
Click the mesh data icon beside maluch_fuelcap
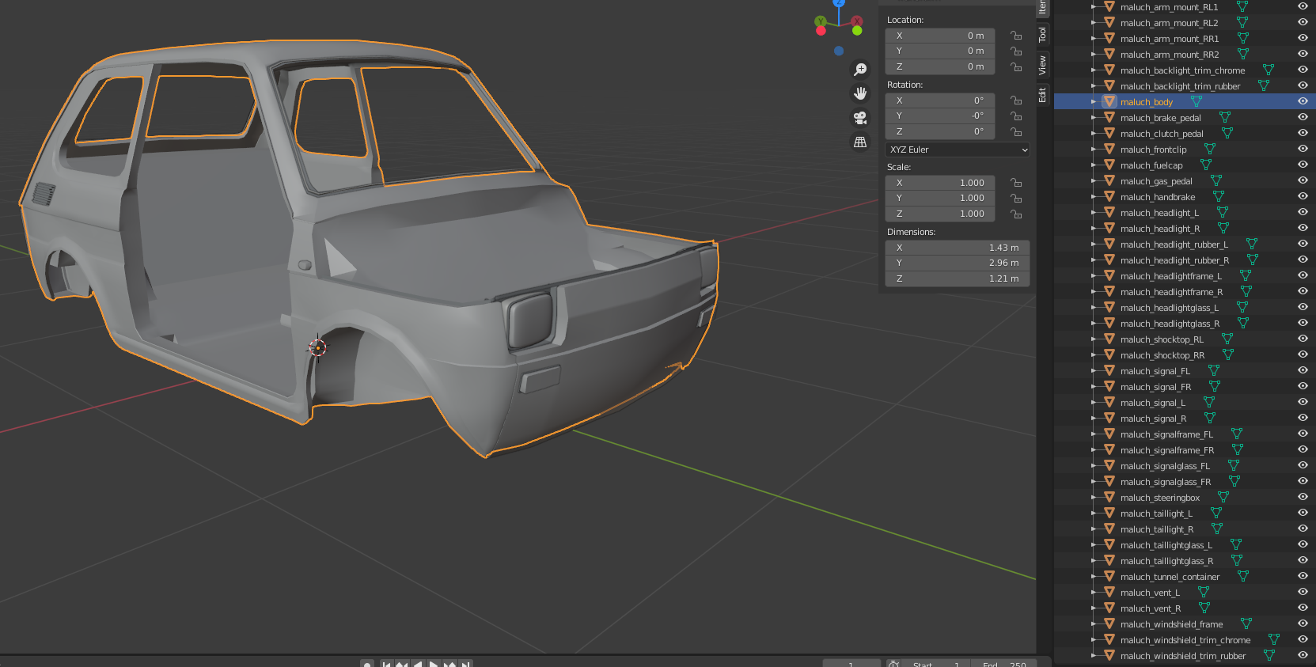click(1205, 165)
